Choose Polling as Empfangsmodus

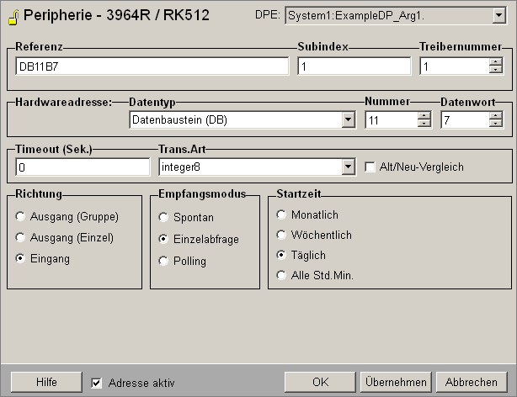163,261
